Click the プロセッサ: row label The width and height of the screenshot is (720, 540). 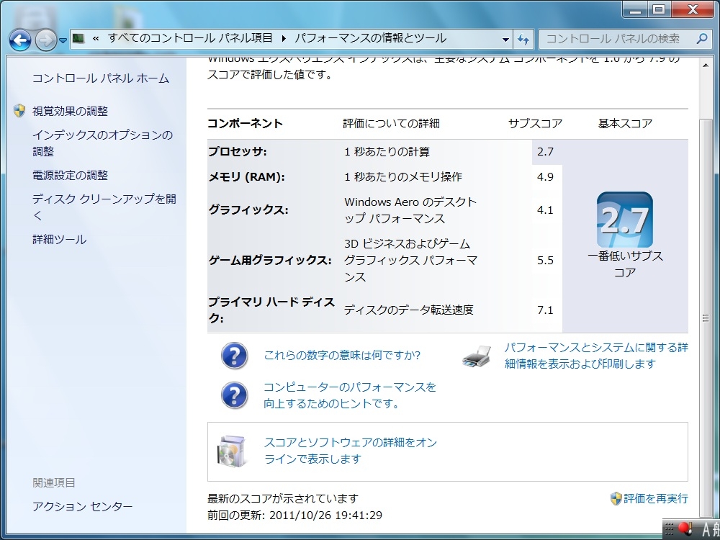coord(238,152)
